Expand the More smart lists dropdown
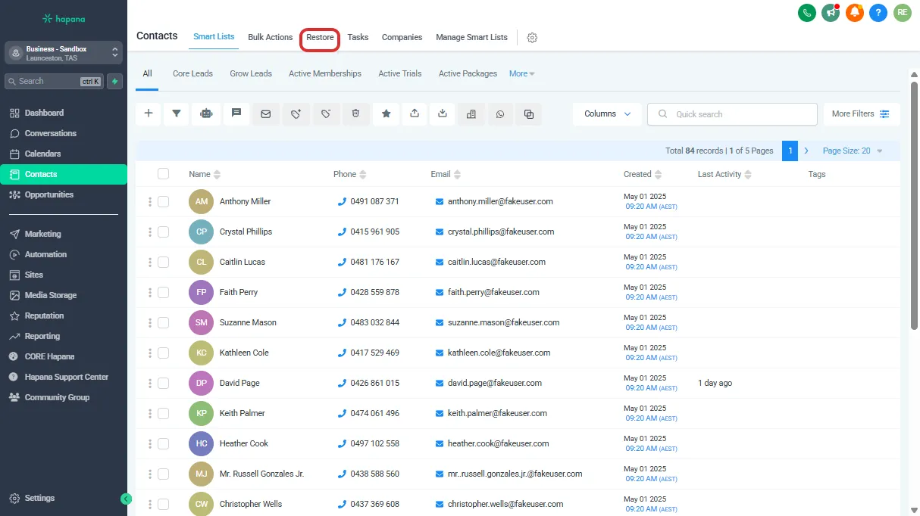This screenshot has height=516, width=920. click(x=521, y=73)
